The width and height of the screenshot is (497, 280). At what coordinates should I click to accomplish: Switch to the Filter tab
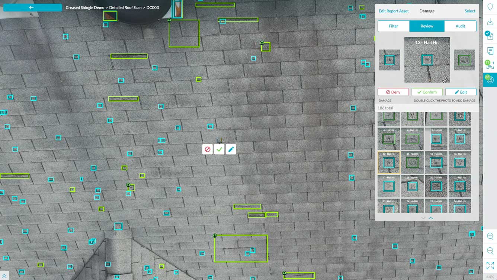(x=393, y=26)
